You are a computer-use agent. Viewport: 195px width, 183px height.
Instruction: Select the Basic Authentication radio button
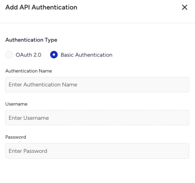(54, 55)
